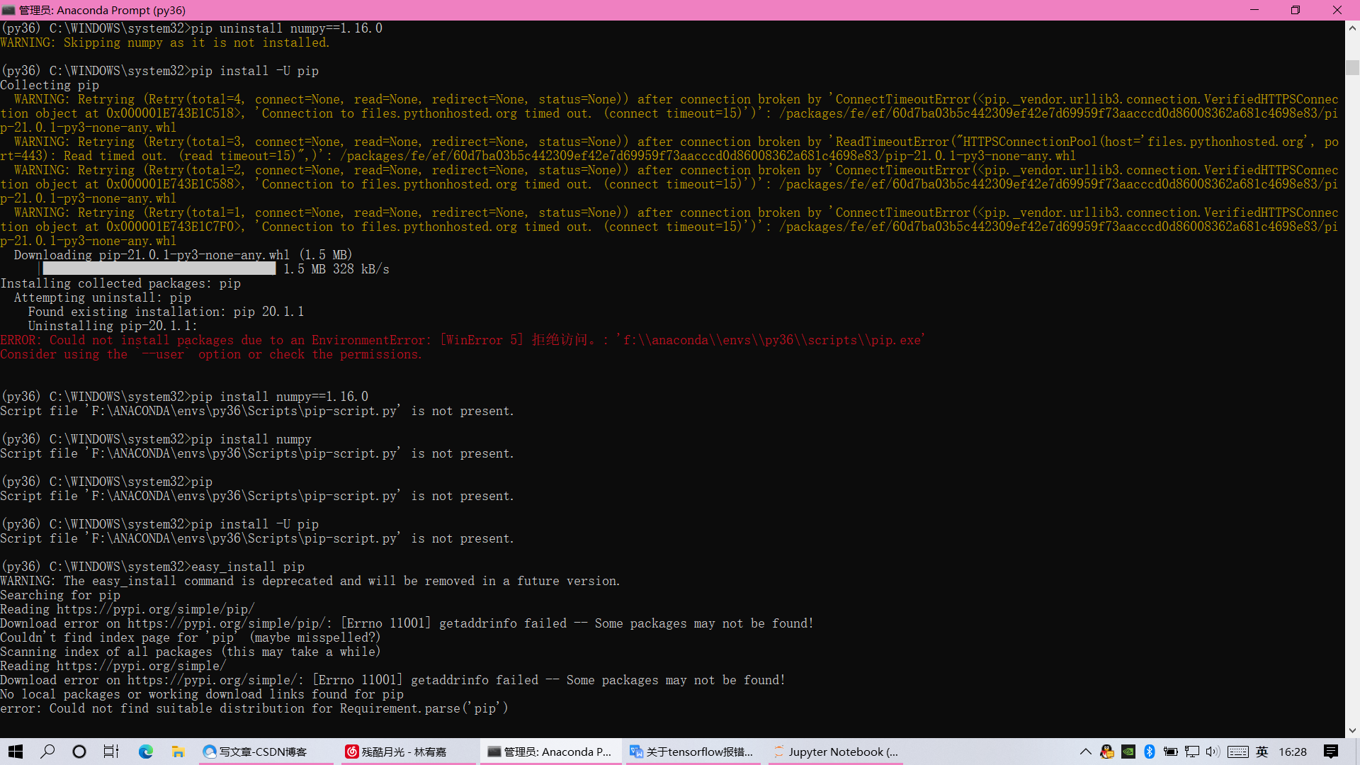The width and height of the screenshot is (1360, 765).
Task: Open File Explorer from the taskbar
Action: pyautogui.click(x=178, y=752)
